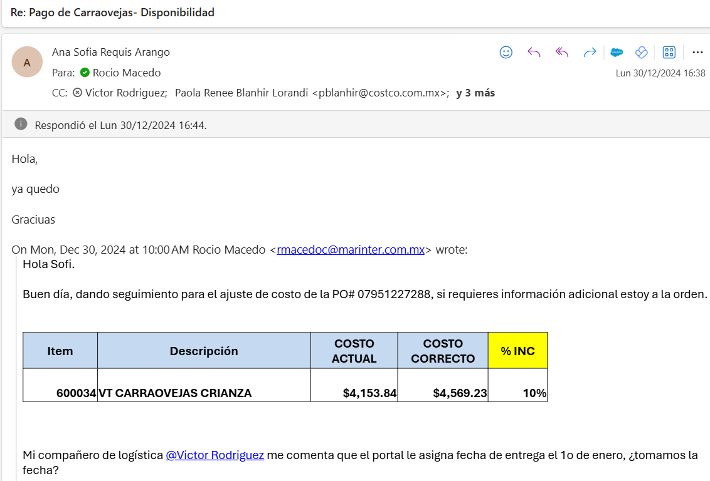This screenshot has height=481, width=710.
Task: Click the sender avatar with letter A
Action: pyautogui.click(x=27, y=62)
